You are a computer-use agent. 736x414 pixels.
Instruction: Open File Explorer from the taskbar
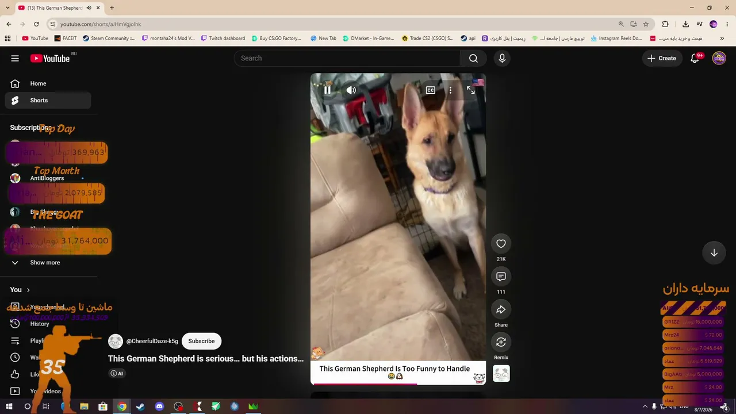coord(84,407)
